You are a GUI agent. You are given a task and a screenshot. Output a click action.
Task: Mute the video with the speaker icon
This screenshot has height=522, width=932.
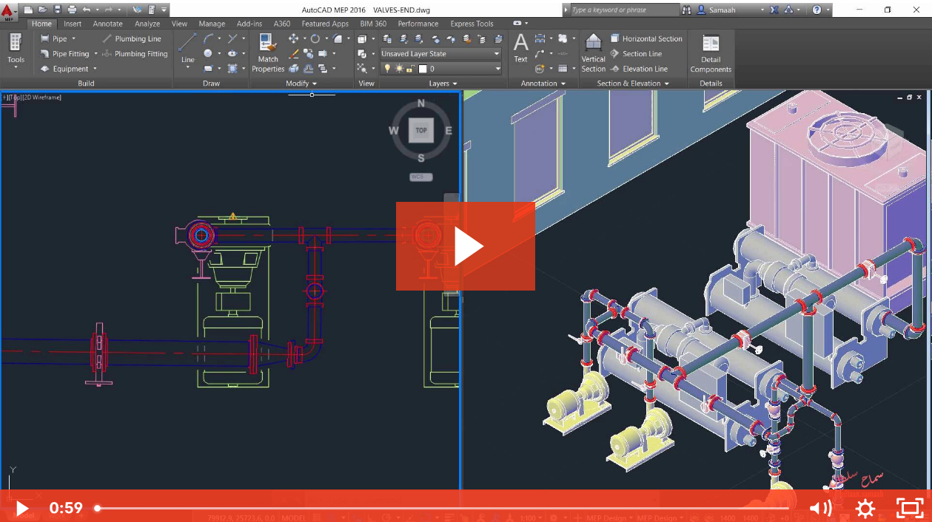[x=820, y=508]
